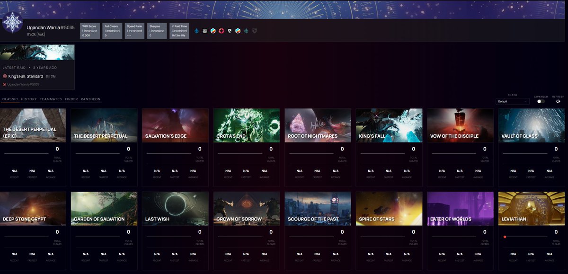
Task: Click the Fastest N/A value under Leviathan
Action: [x=531, y=254]
